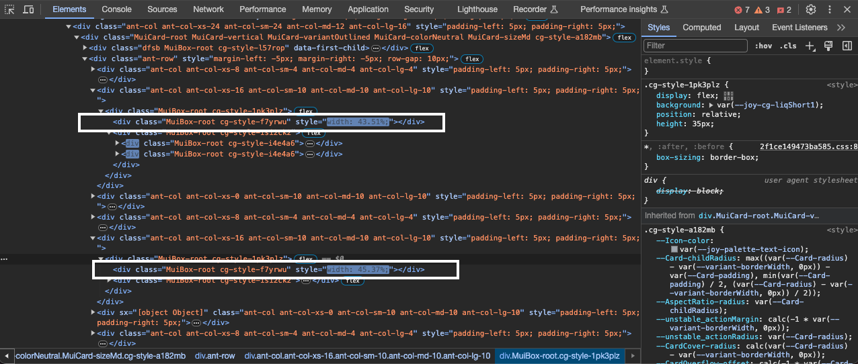Open the issues count badge showing 2
This screenshot has width=858, height=364.
(x=784, y=9)
